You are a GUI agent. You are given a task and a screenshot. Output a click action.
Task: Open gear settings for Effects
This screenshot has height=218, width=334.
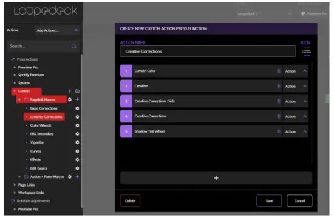(x=77, y=160)
